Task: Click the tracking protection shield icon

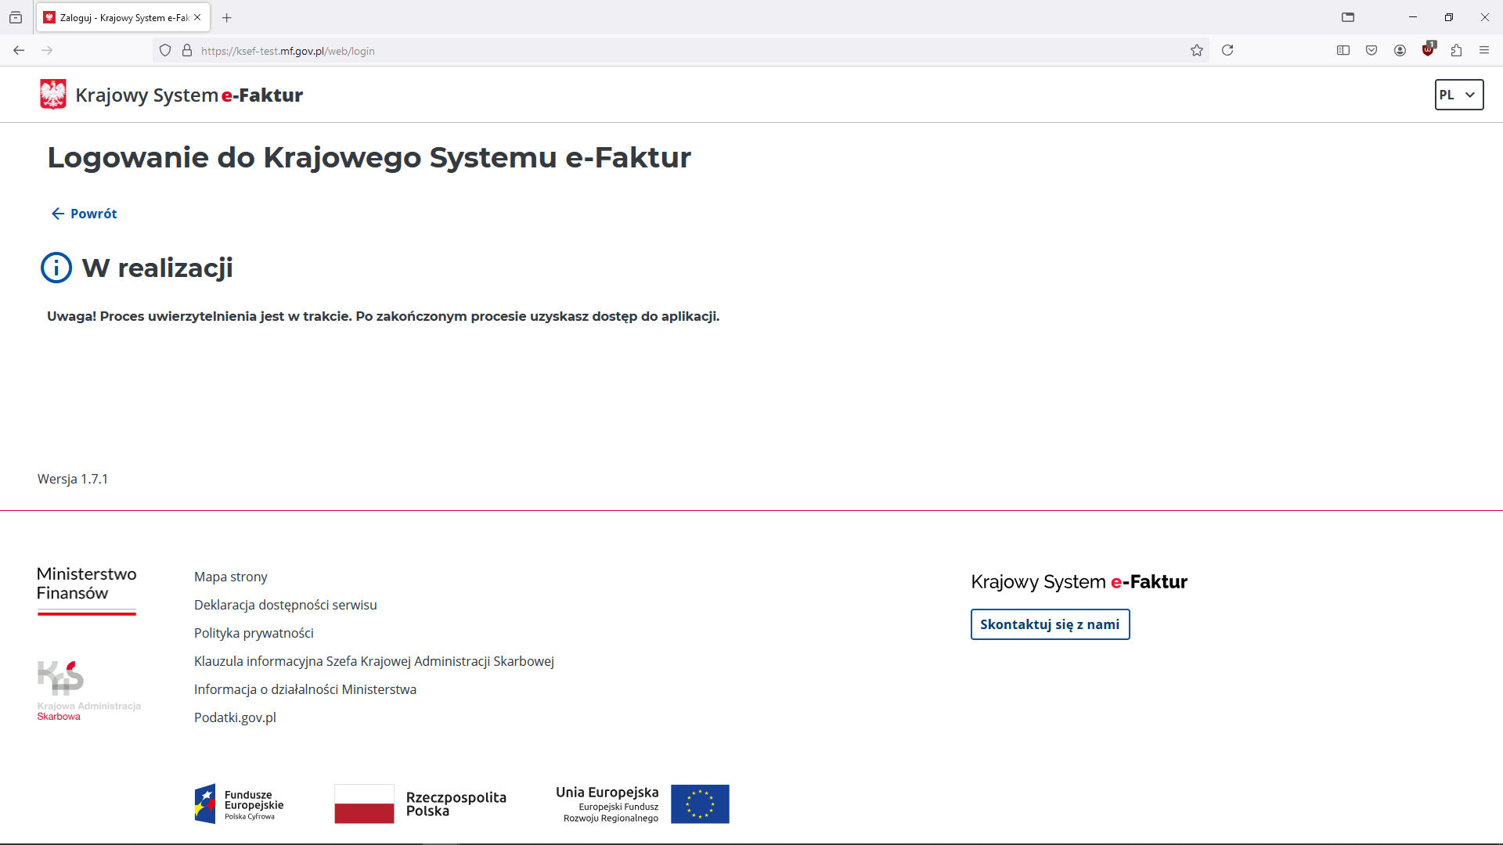Action: (165, 51)
